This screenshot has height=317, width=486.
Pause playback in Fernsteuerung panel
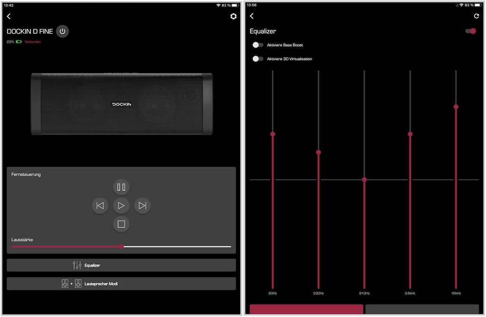(121, 187)
